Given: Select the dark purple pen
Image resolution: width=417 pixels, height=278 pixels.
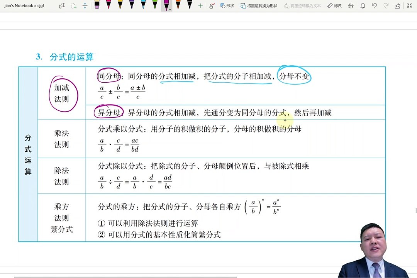Looking at the screenshot, I should (x=132, y=4).
